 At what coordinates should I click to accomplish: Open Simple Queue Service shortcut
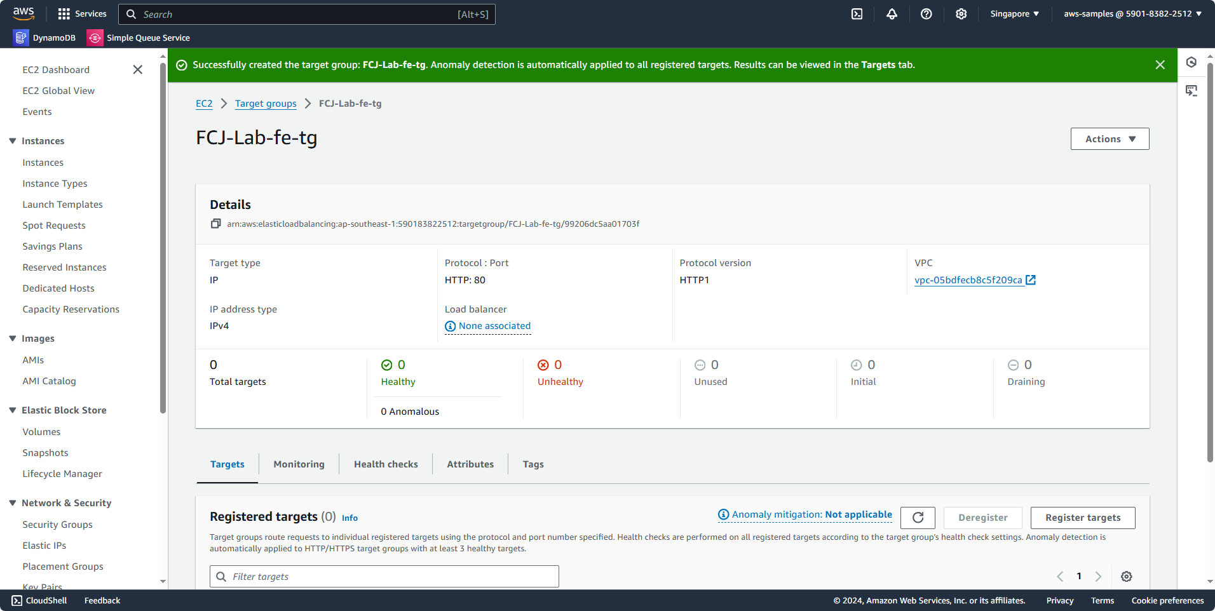click(139, 38)
